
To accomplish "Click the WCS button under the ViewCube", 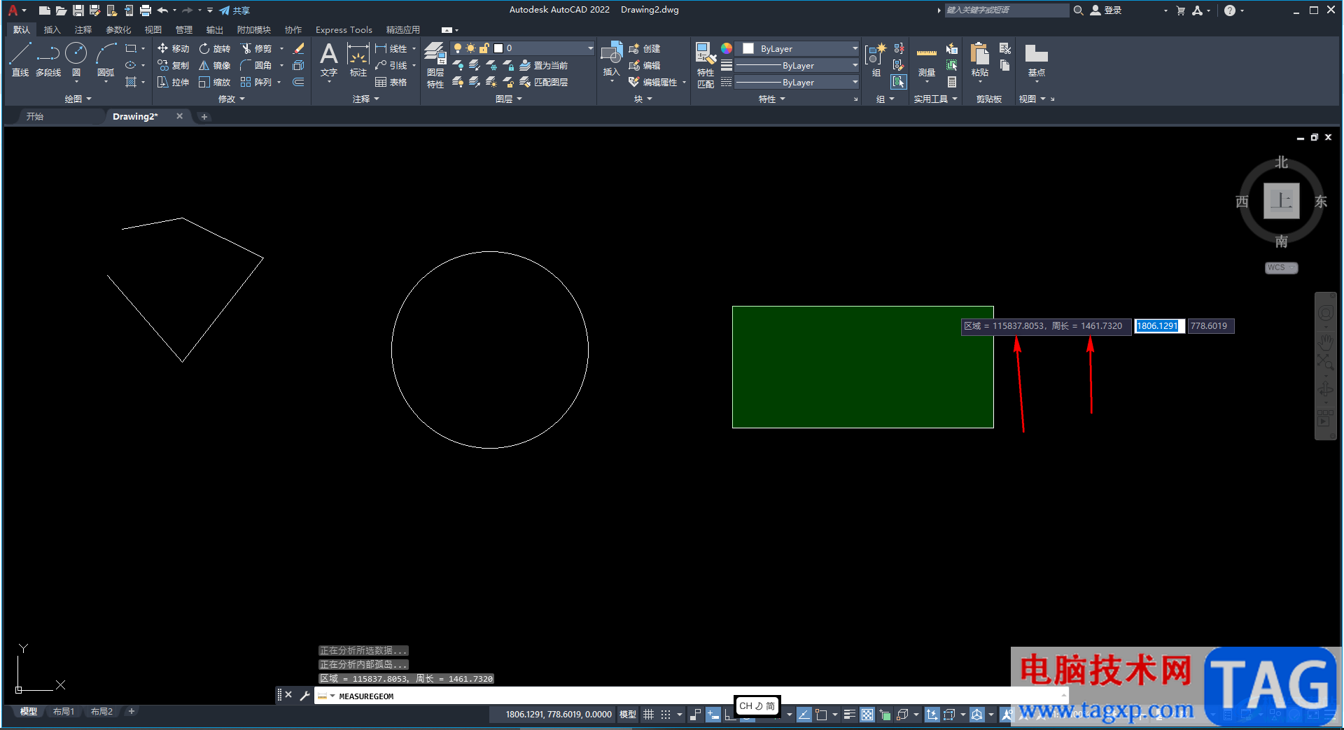I will point(1280,268).
